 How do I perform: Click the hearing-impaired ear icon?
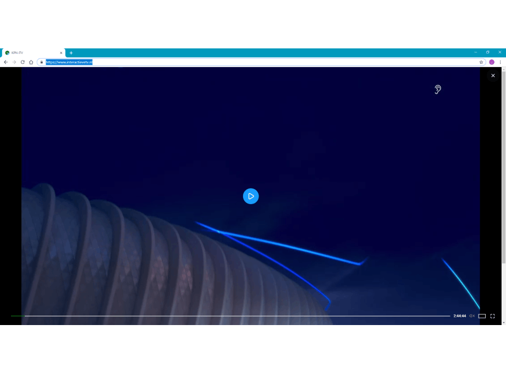click(438, 90)
